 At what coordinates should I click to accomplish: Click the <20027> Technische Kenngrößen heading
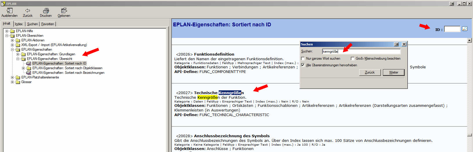210,93
